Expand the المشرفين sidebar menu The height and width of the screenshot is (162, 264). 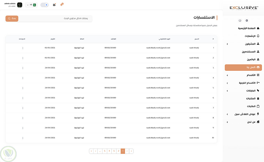[243, 44]
